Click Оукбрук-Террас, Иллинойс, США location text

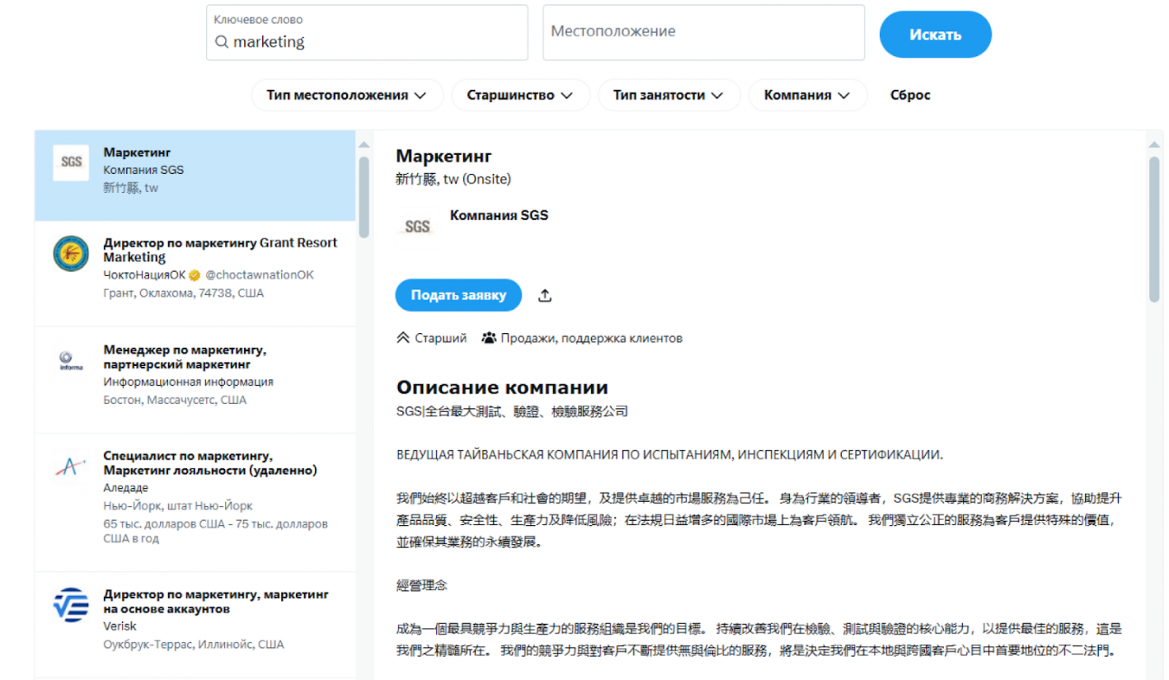194,645
